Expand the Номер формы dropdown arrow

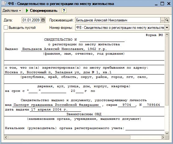167,28
